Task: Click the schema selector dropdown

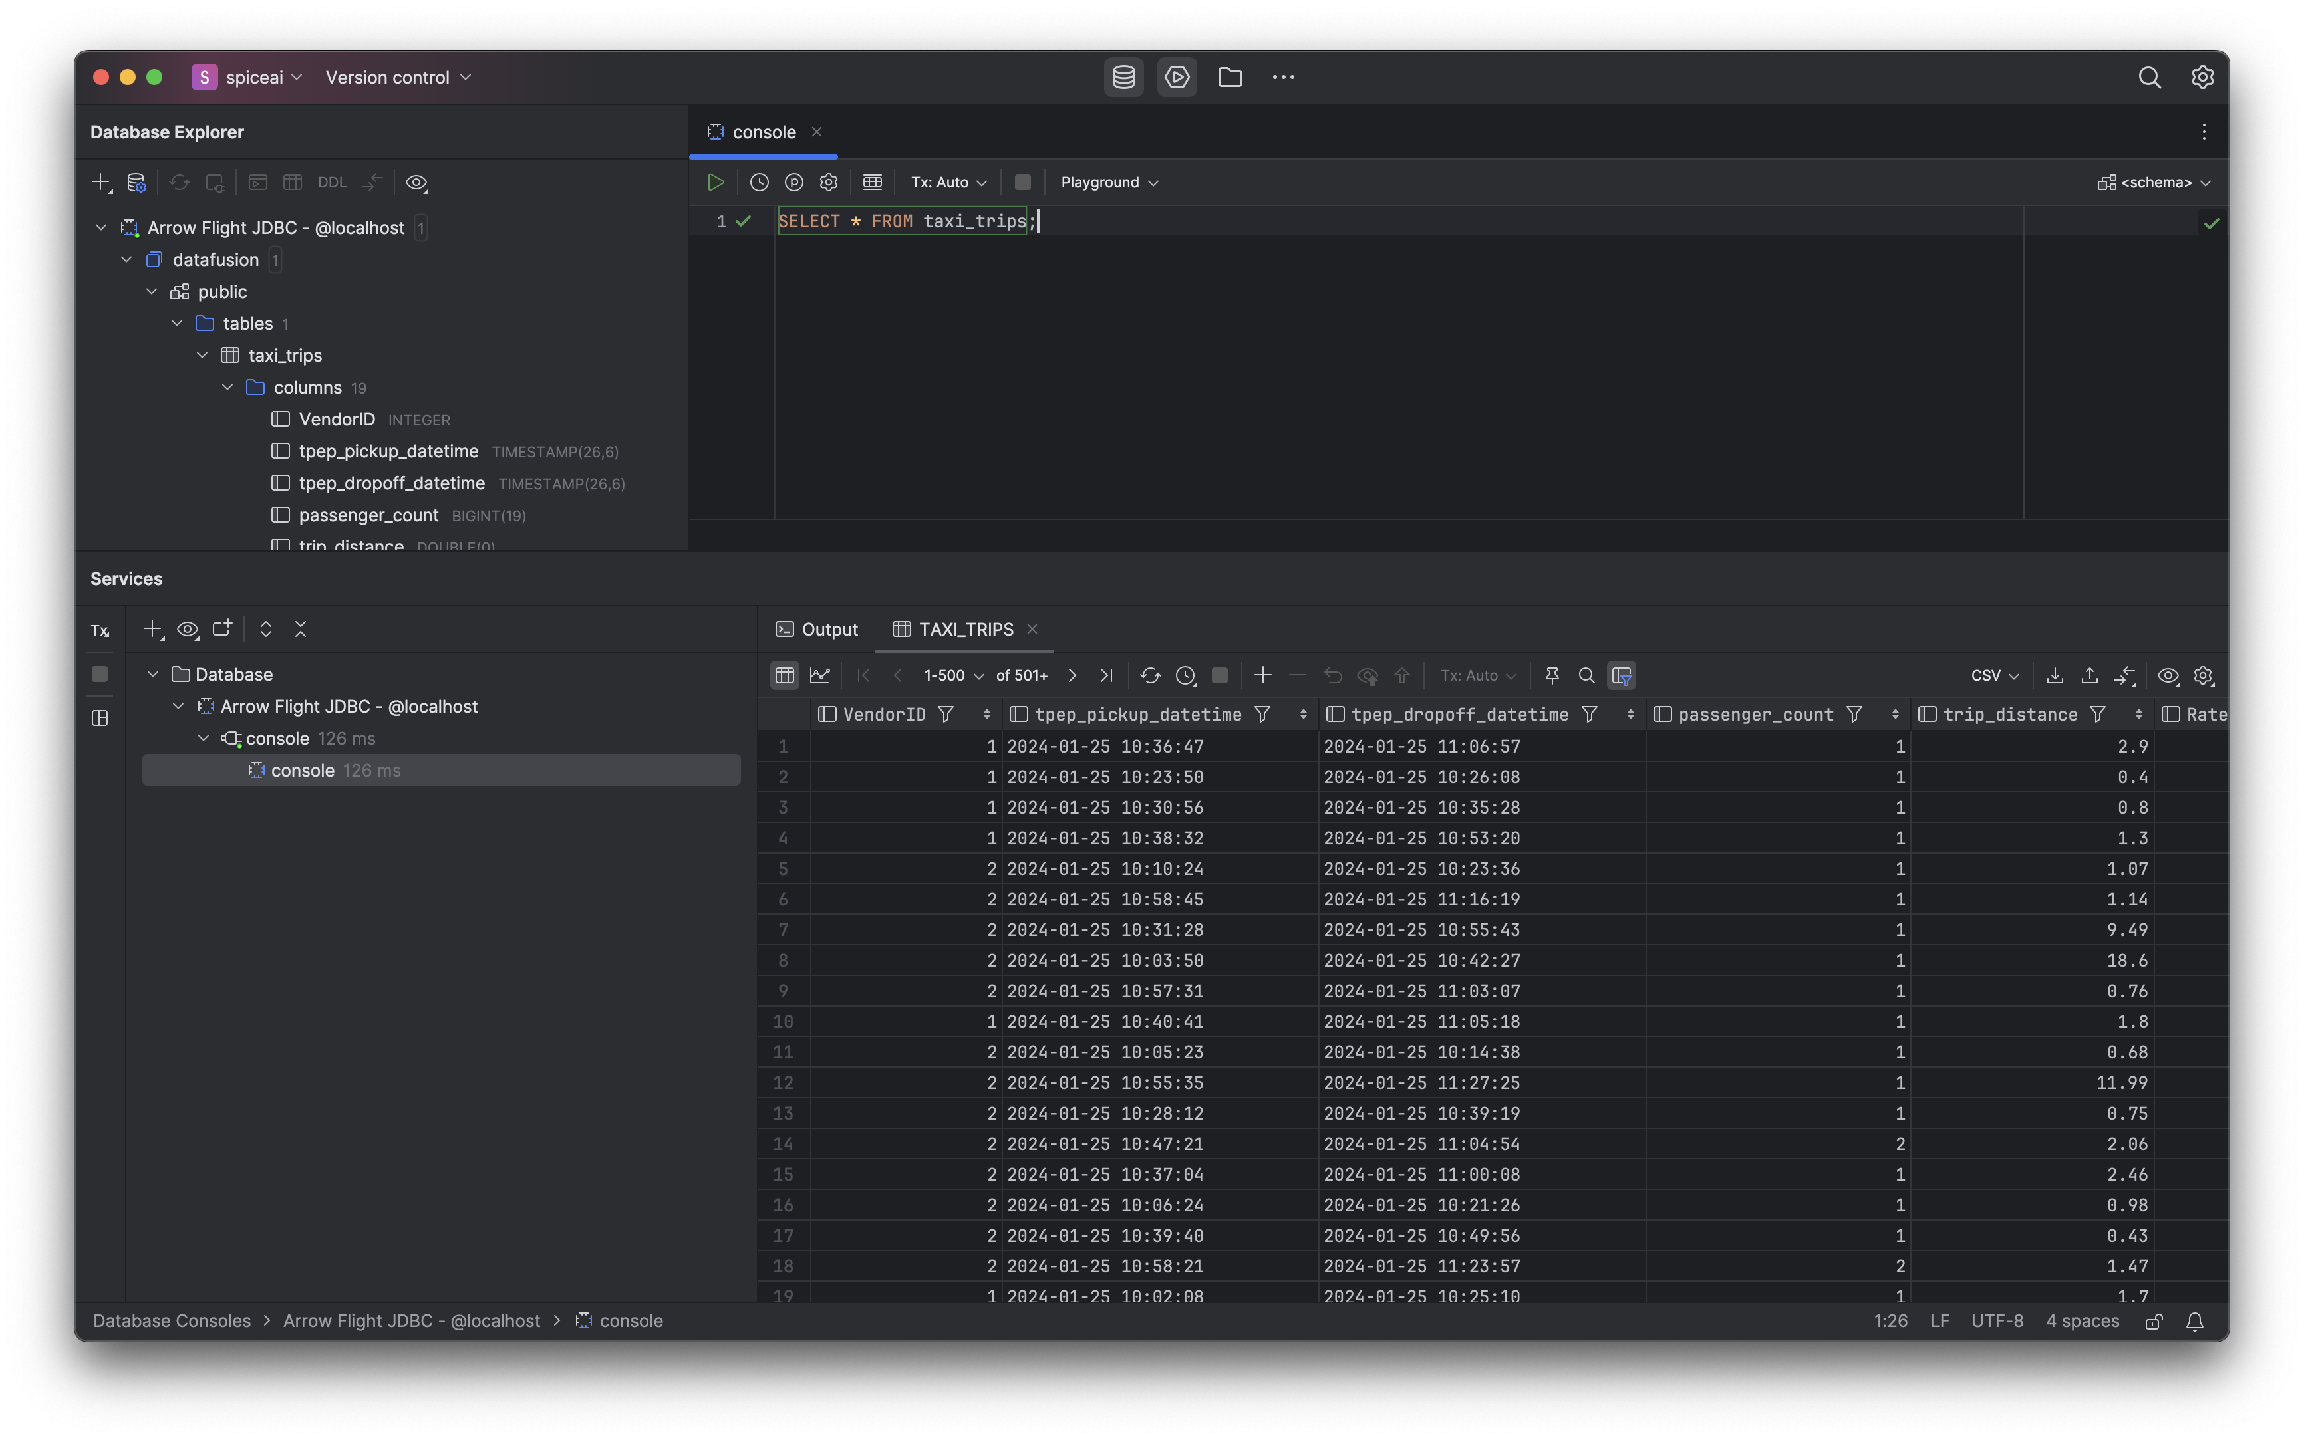Action: (x=2151, y=182)
